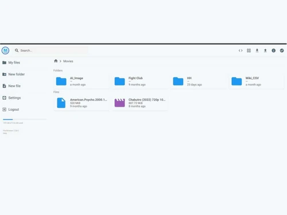Open the HH folder
Viewport: 287px width, 215px height.
pos(199,81)
